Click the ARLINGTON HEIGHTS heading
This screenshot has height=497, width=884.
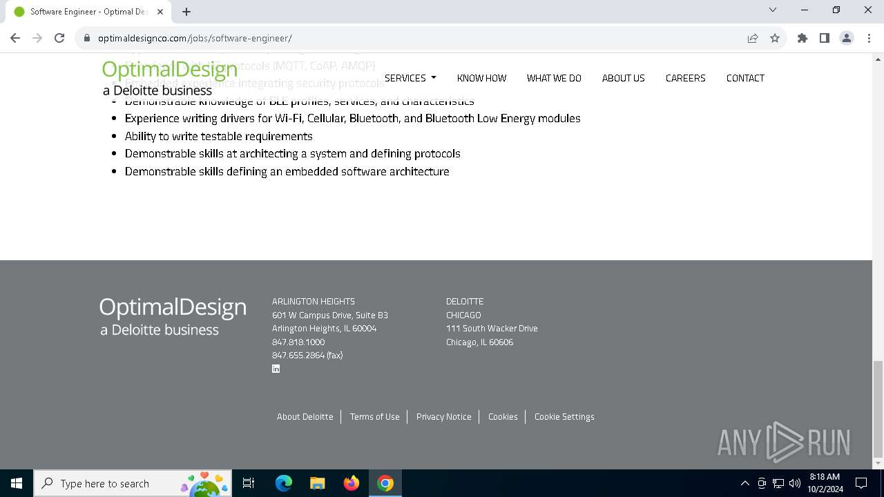pos(314,302)
